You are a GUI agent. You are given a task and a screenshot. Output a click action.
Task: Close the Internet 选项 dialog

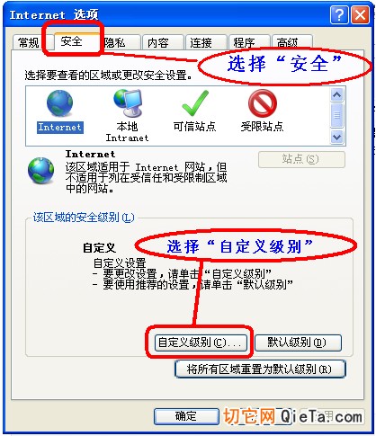pyautogui.click(x=361, y=15)
